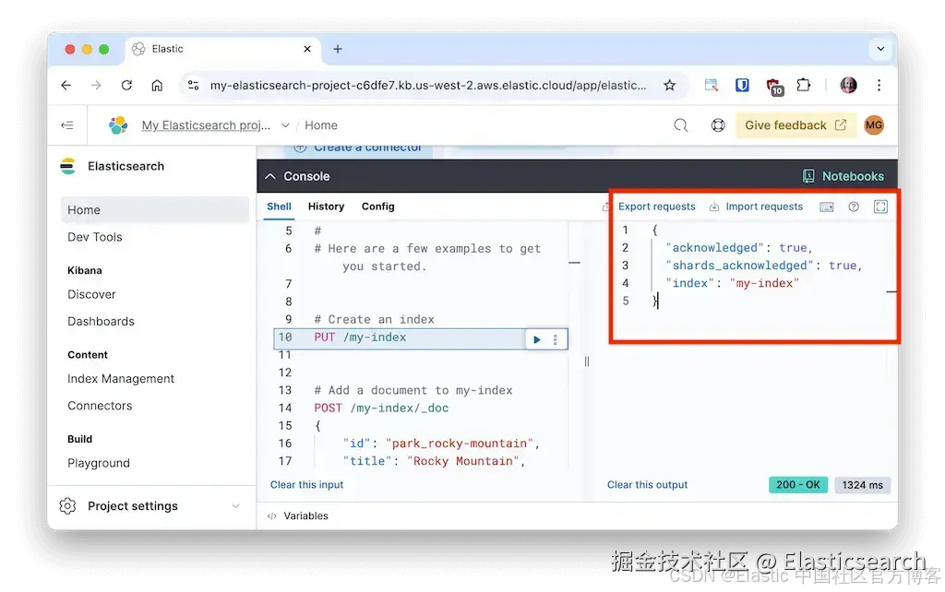Screen dimensions: 945x592
Task: Open the MG user account avatar
Action: click(874, 125)
